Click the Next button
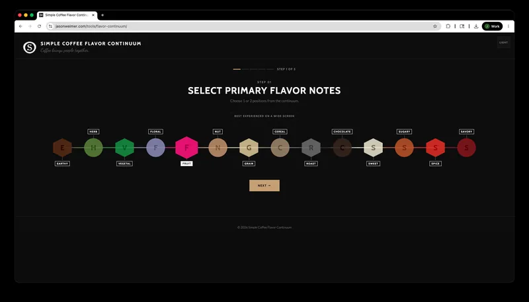The width and height of the screenshot is (529, 302). point(264,186)
